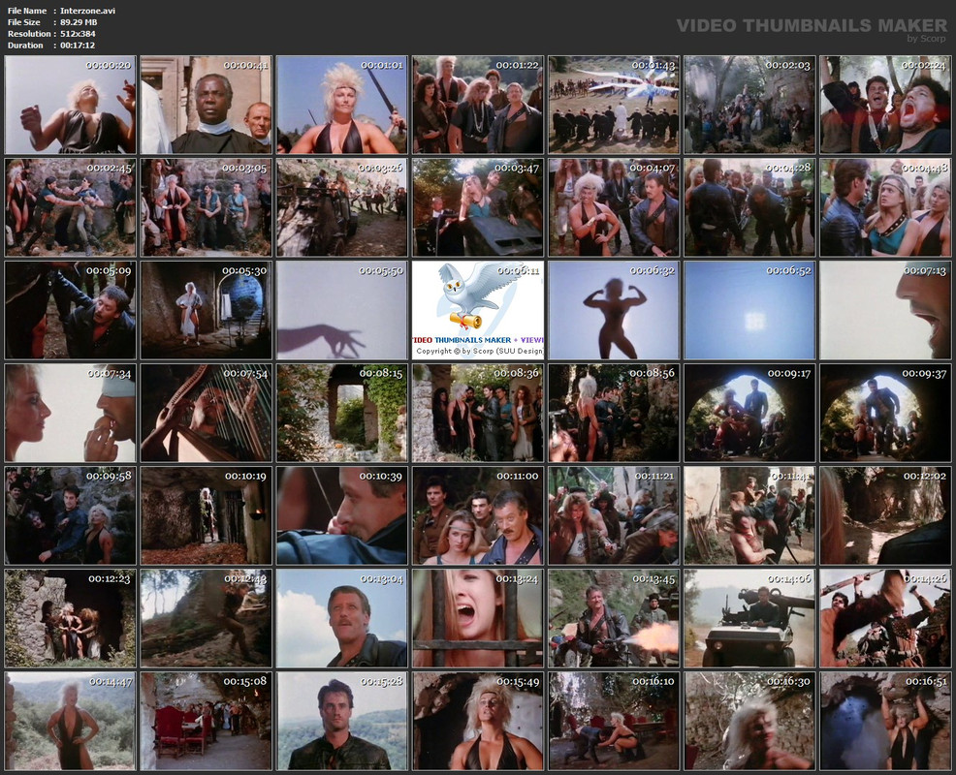Select the hand shadow frame 00:05:50
956x775 pixels.
pos(342,310)
